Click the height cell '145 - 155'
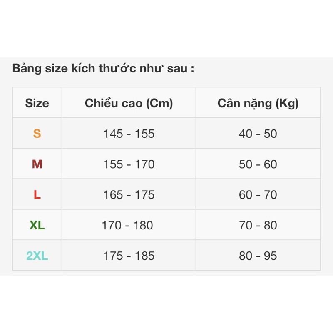The image size is (333, 333). [x=129, y=134]
